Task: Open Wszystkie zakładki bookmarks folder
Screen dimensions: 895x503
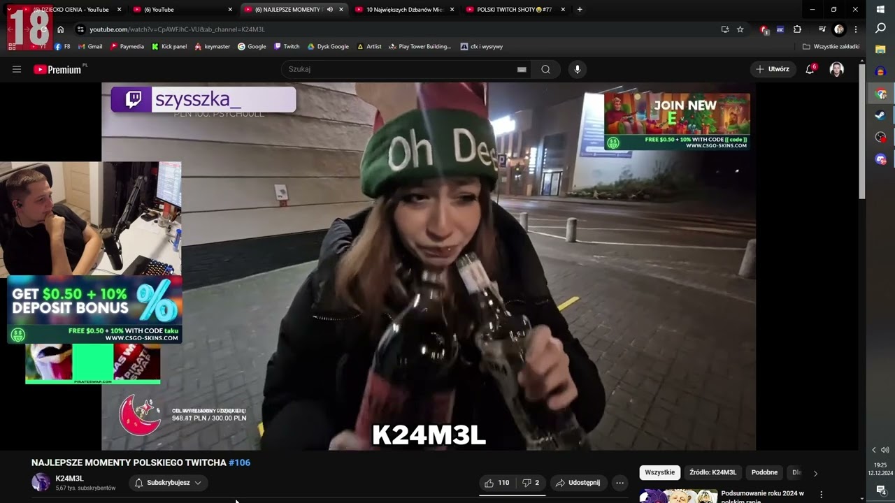Action: pos(831,47)
